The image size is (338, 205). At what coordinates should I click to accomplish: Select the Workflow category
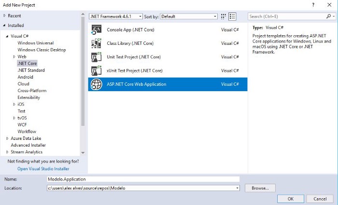click(27, 131)
